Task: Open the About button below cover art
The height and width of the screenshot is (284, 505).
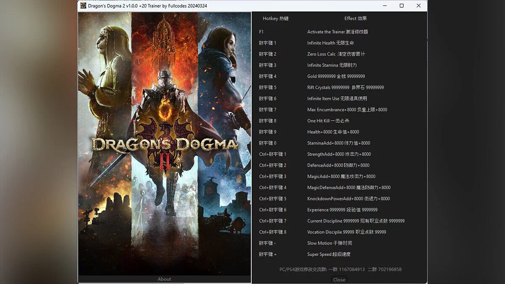Action: pos(165,279)
